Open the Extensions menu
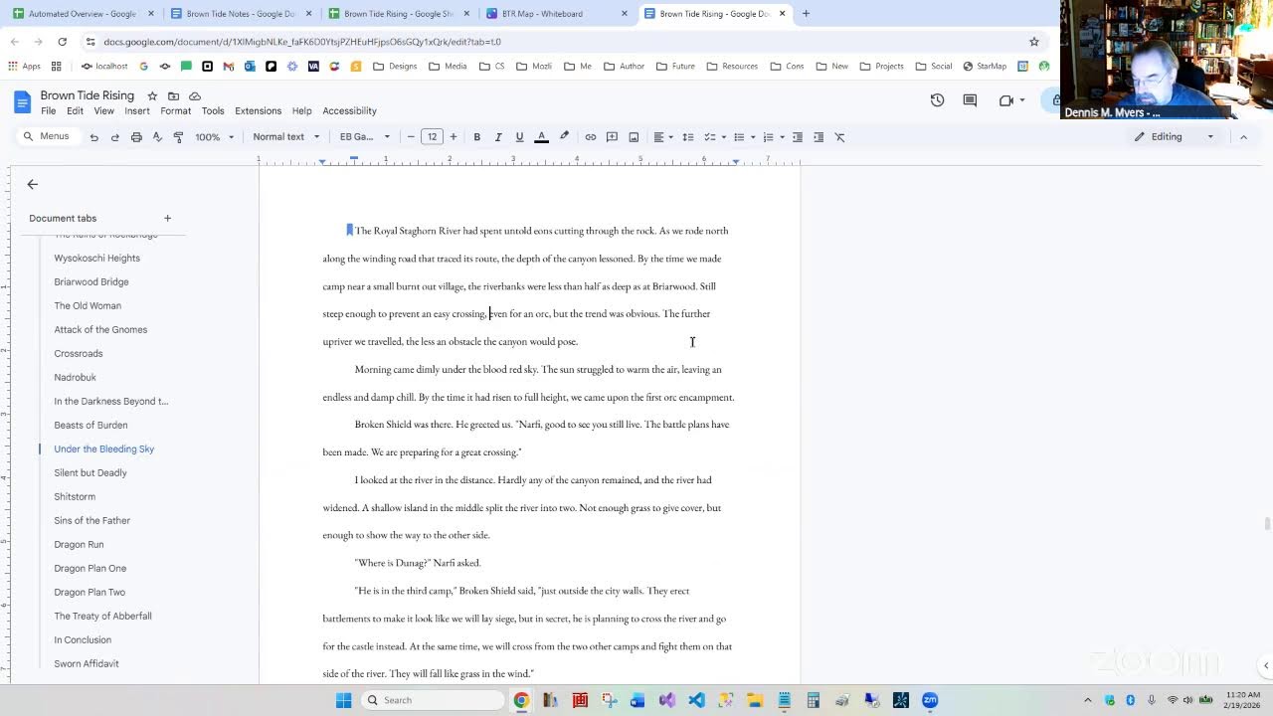This screenshot has width=1273, height=716. [258, 111]
